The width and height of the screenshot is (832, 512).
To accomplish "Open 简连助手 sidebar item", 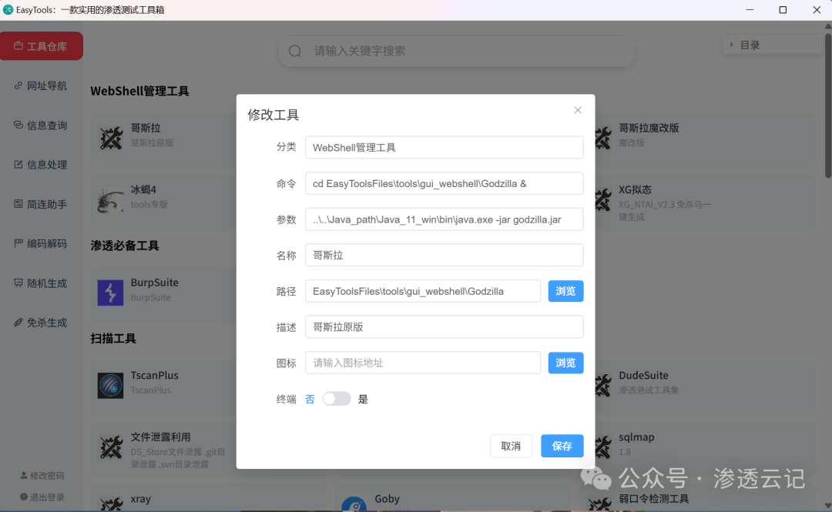I will (x=42, y=204).
